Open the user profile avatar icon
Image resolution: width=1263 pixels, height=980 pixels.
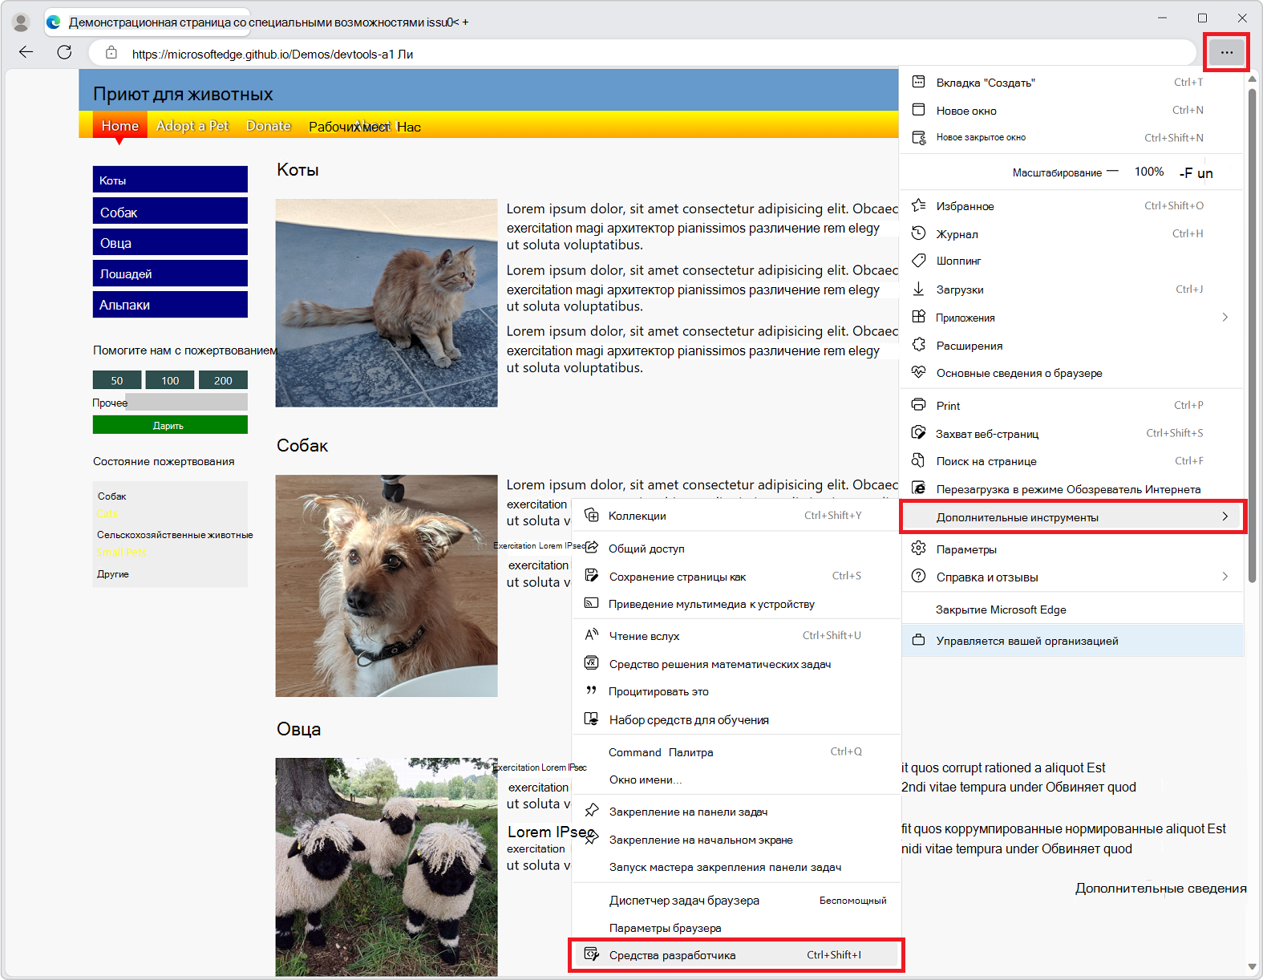(x=21, y=22)
